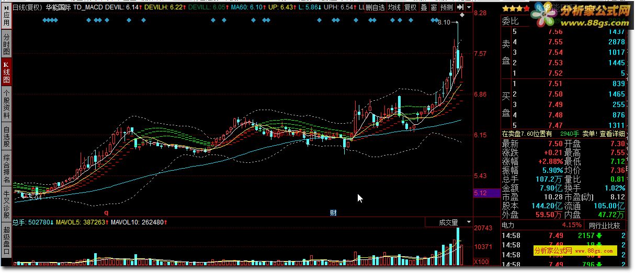Toggle the 复权 price adjustment button
This screenshot has width=635, height=273.
(411, 8)
